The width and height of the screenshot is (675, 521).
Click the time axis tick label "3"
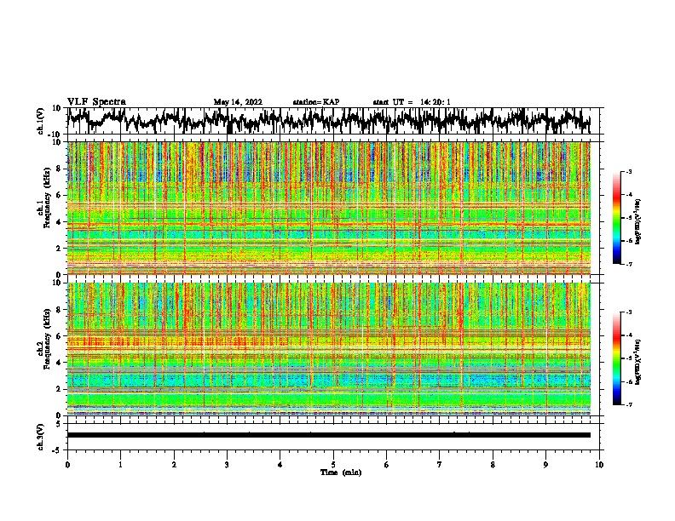(227, 465)
